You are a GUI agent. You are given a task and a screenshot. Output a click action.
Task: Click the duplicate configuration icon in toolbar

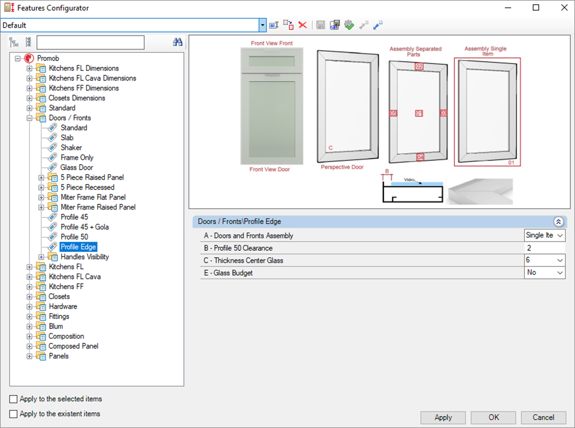pos(288,25)
